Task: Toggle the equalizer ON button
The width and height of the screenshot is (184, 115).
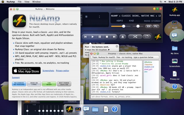Action: tap(27, 101)
